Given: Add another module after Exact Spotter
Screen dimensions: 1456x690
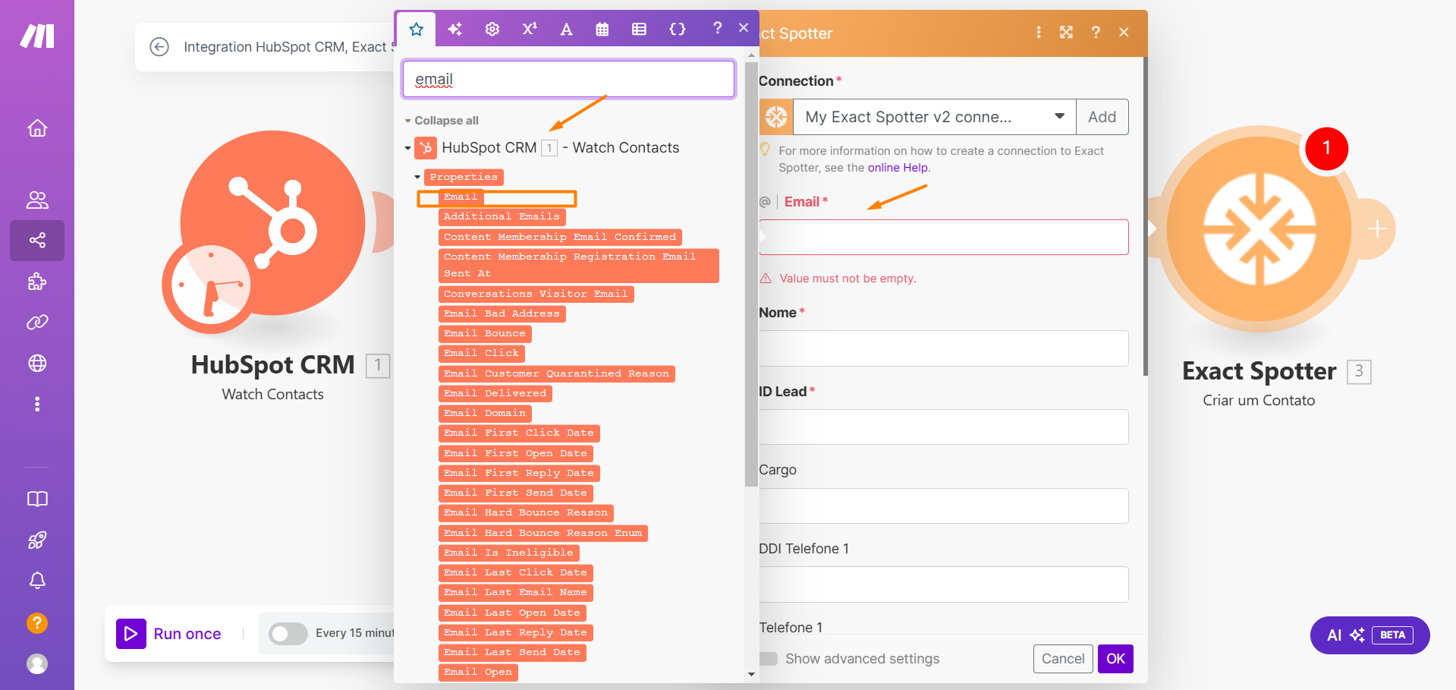Looking at the screenshot, I should point(1377,229).
